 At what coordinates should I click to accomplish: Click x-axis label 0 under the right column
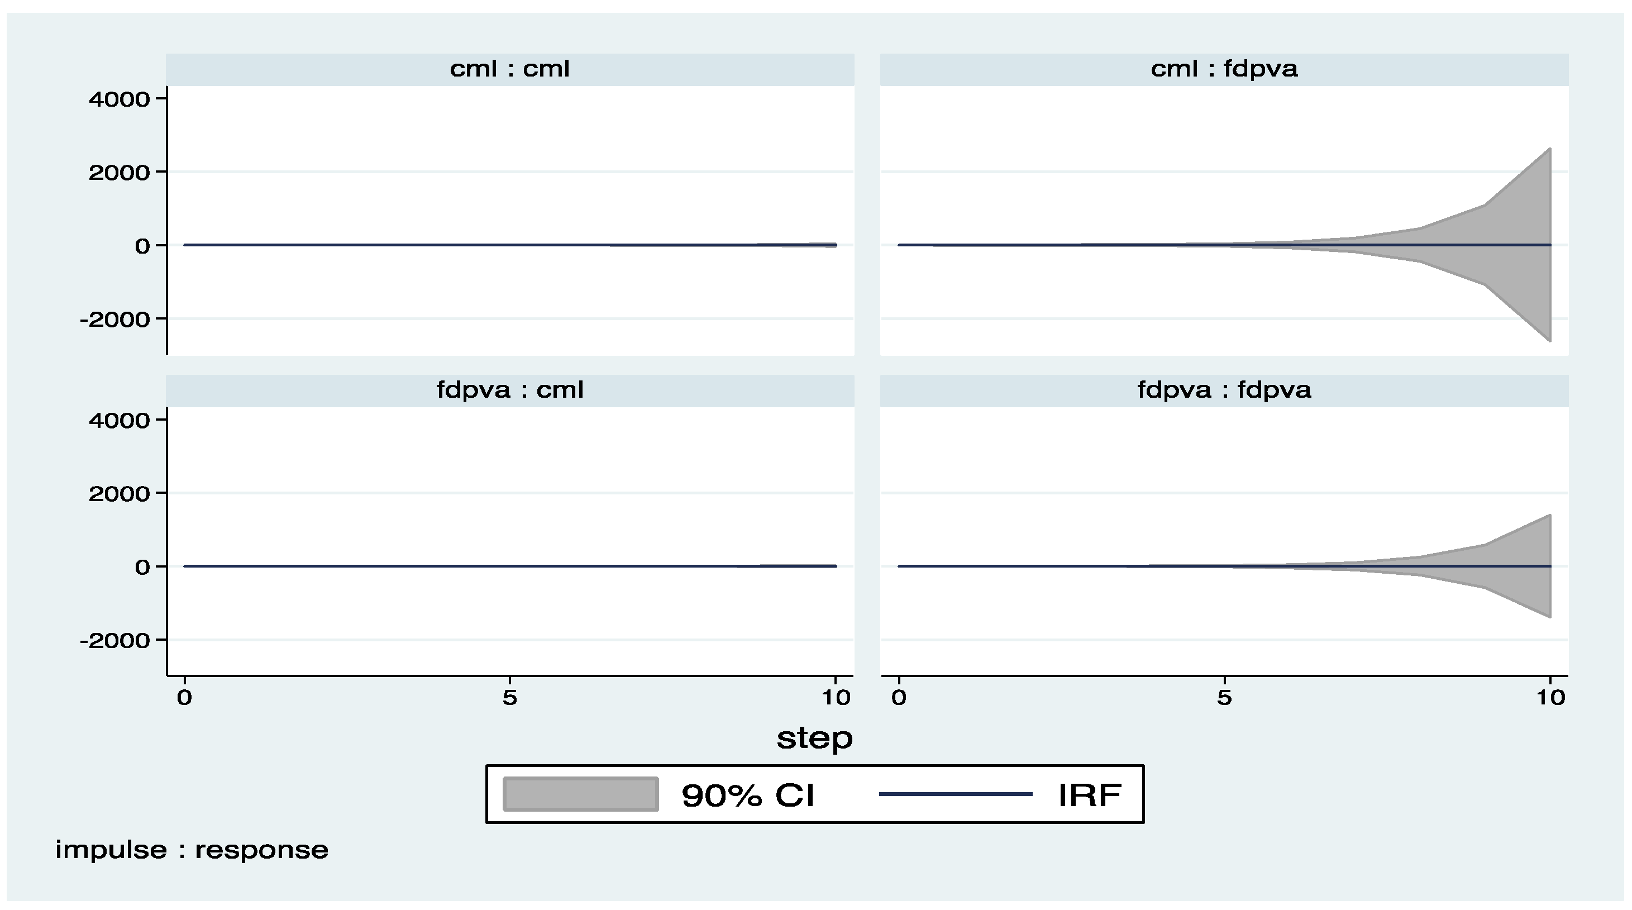(x=899, y=698)
